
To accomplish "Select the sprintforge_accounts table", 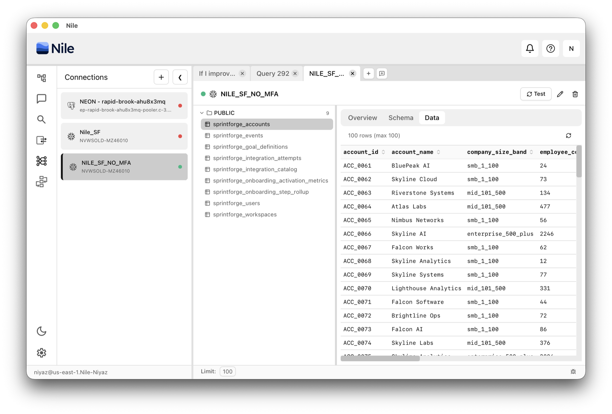I will 267,124.
